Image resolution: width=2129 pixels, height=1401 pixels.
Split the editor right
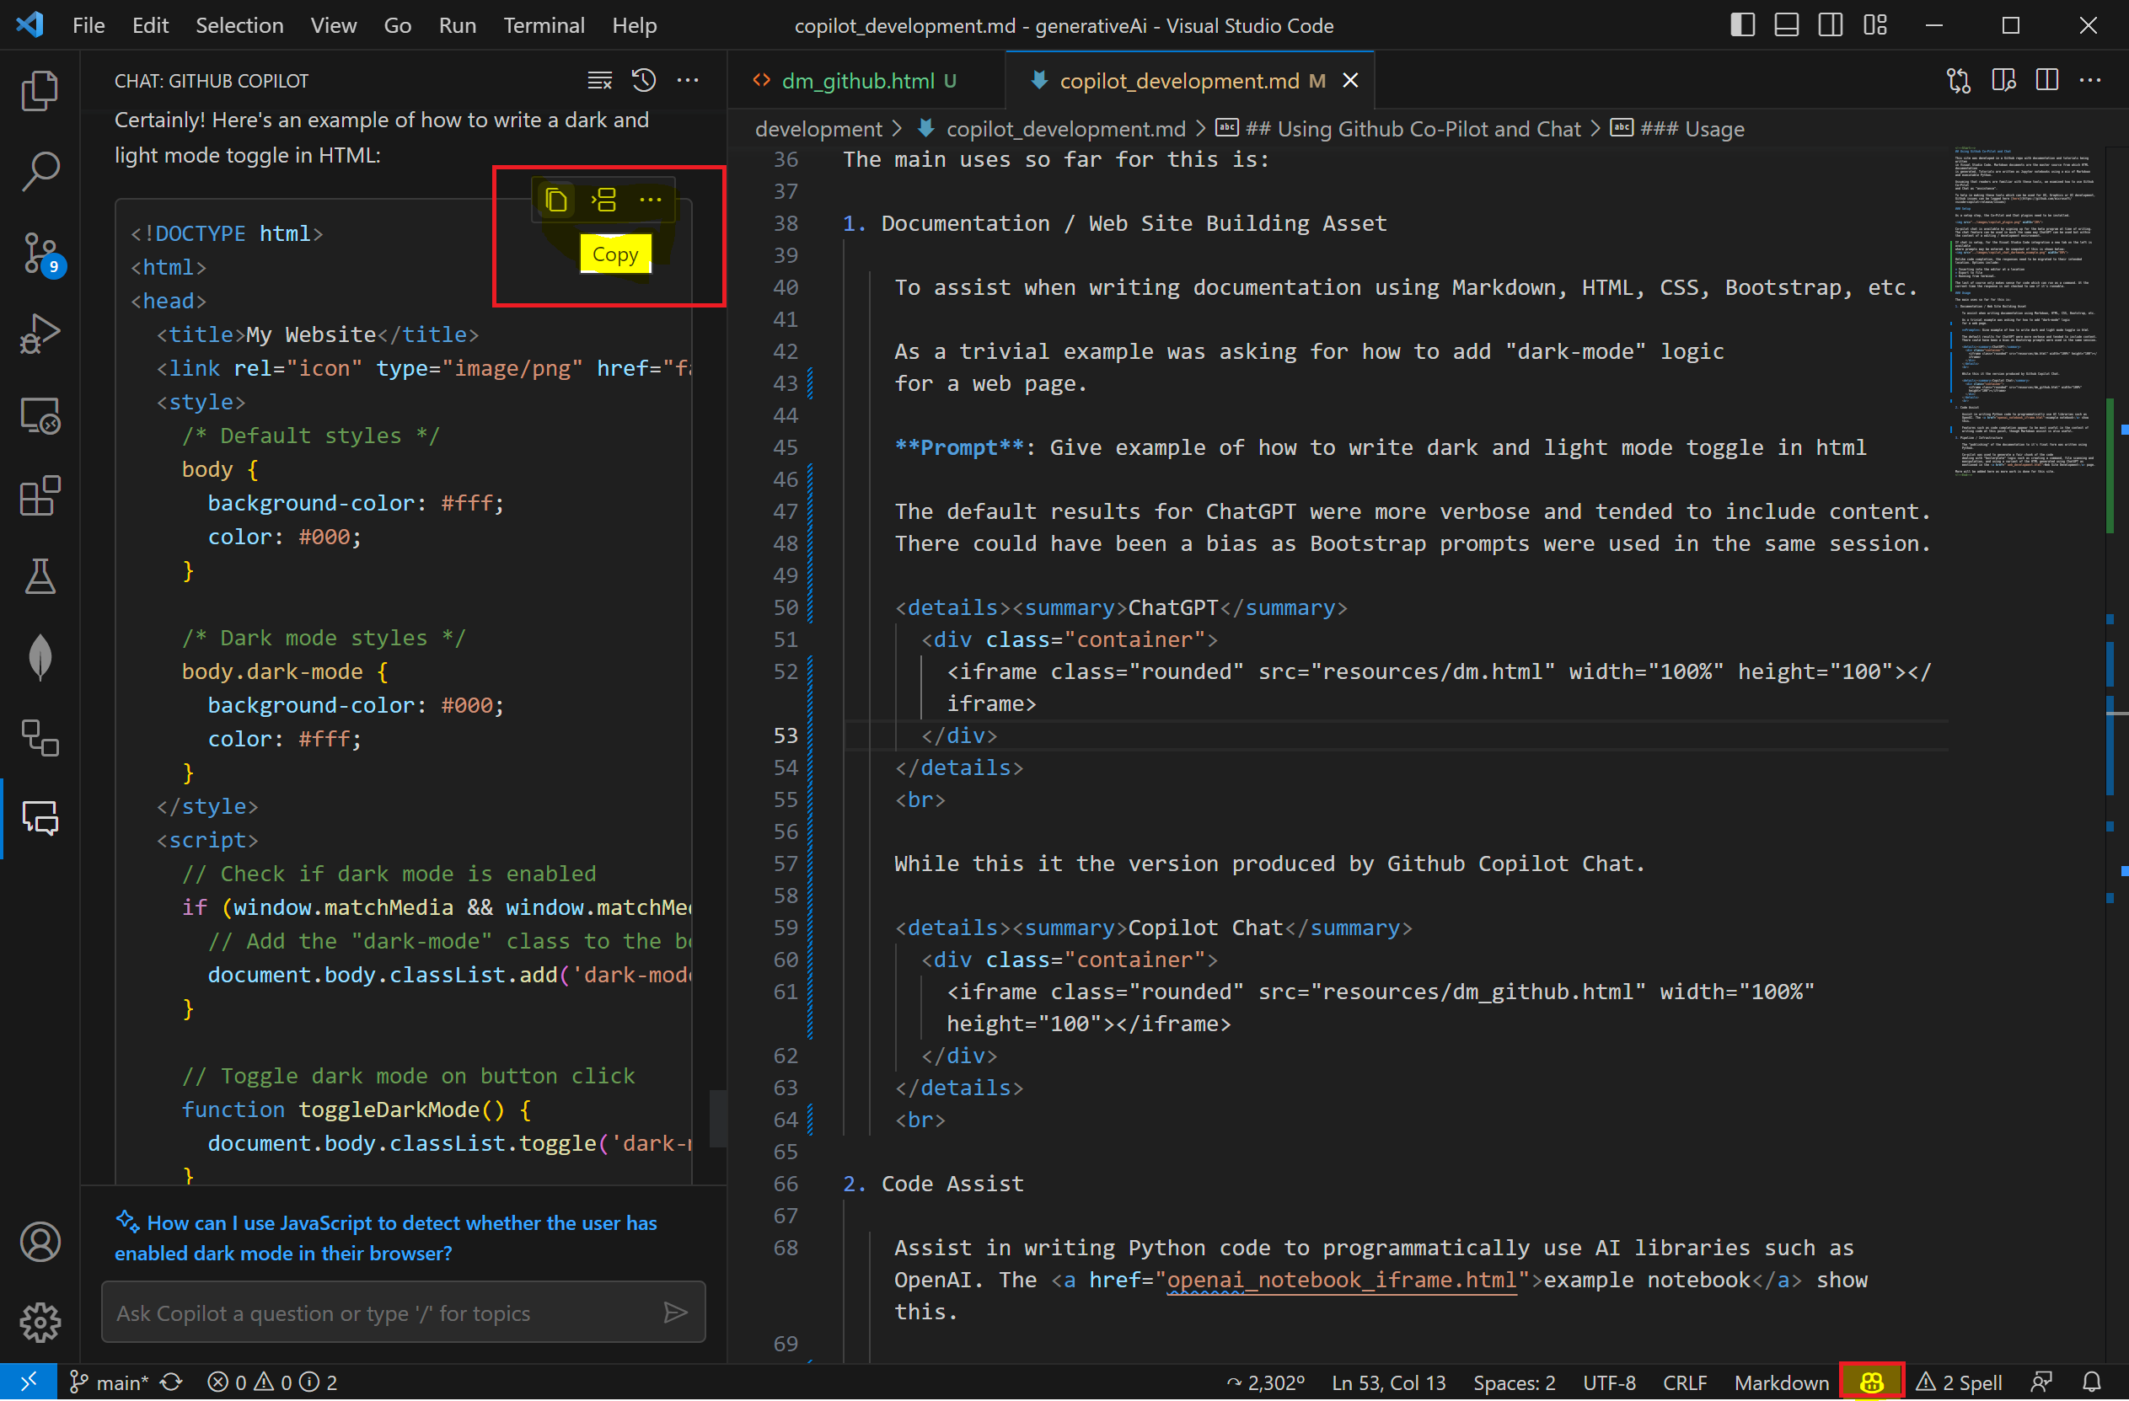[x=2046, y=81]
